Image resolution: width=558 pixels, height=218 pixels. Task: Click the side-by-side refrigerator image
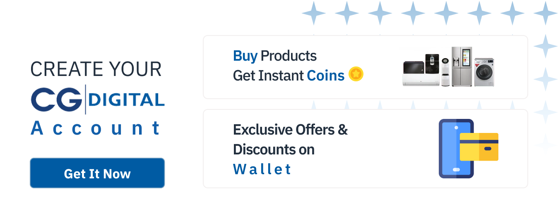pyautogui.click(x=462, y=66)
